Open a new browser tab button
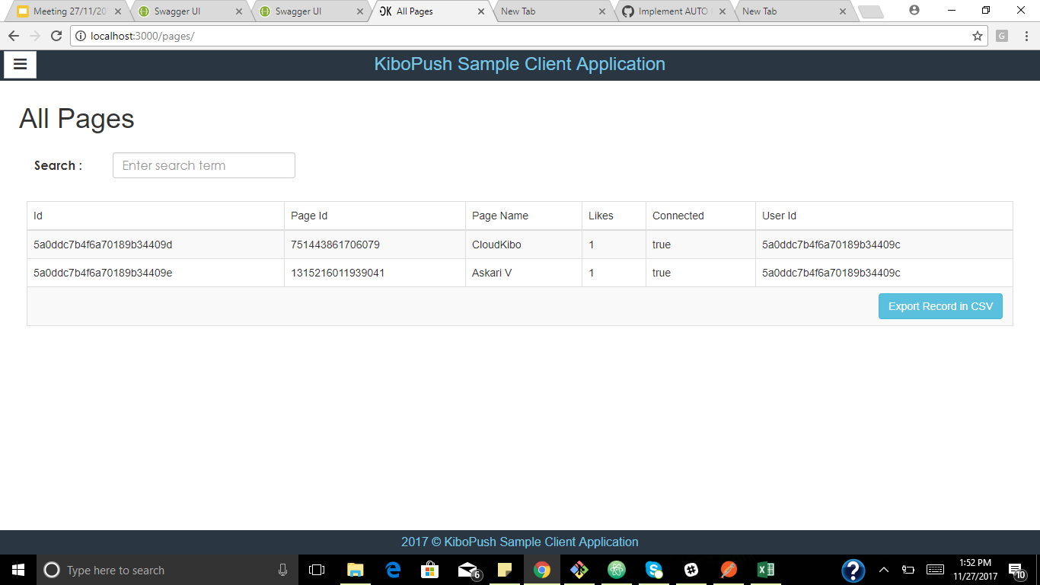This screenshot has height=585, width=1040. (x=870, y=11)
